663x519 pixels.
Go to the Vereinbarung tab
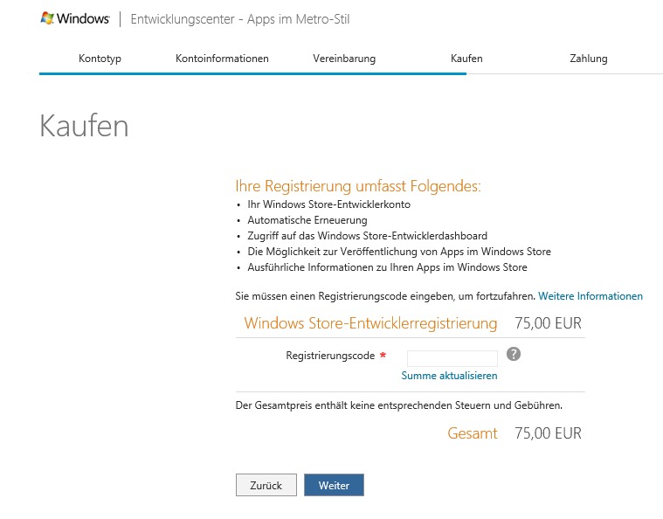[x=344, y=59]
